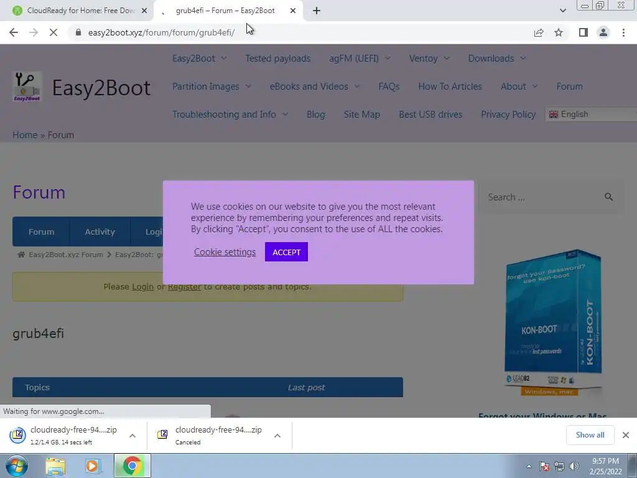Click the Action Center flag icon
Viewport: 637px width, 478px height.
[544, 467]
